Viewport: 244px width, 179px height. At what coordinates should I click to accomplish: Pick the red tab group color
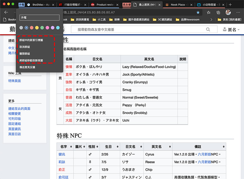click(x=32, y=28)
